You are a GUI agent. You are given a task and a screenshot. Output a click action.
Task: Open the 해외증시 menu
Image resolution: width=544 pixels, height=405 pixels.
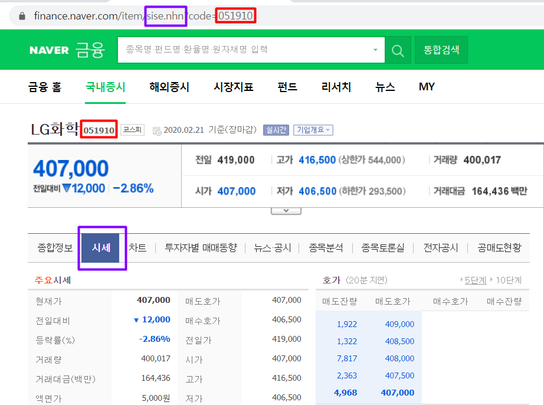point(169,87)
